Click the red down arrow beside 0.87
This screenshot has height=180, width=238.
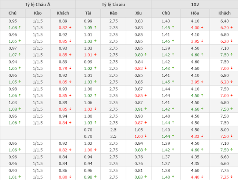pyautogui.click(x=146, y=123)
